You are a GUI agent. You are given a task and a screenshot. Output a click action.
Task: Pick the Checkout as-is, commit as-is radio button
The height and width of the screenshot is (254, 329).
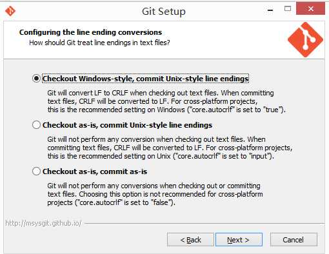pyautogui.click(x=36, y=171)
